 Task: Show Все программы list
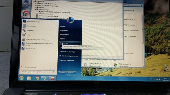(x=30, y=67)
